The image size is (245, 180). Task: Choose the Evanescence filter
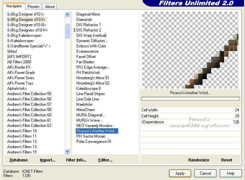click(x=87, y=51)
